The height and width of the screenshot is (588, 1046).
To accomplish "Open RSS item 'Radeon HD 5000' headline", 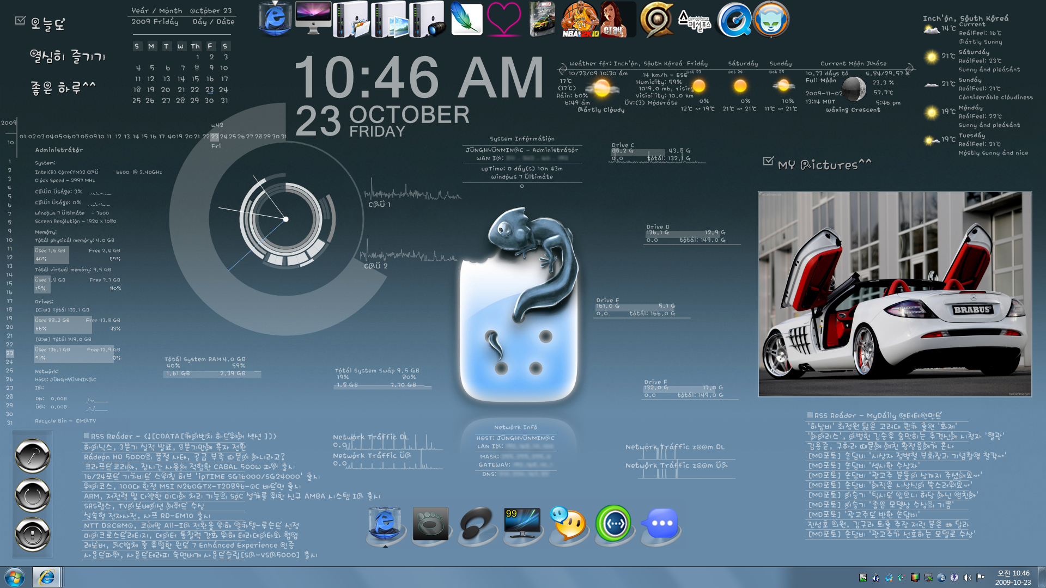I will pyautogui.click(x=184, y=457).
